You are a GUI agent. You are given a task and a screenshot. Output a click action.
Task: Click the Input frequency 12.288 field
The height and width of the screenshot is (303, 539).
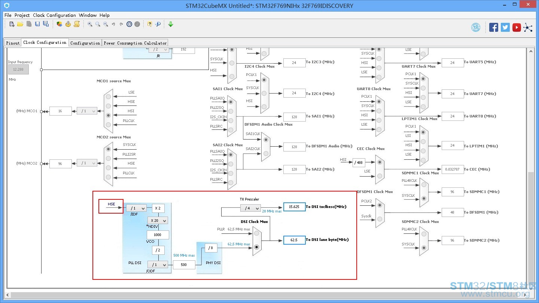pos(18,70)
